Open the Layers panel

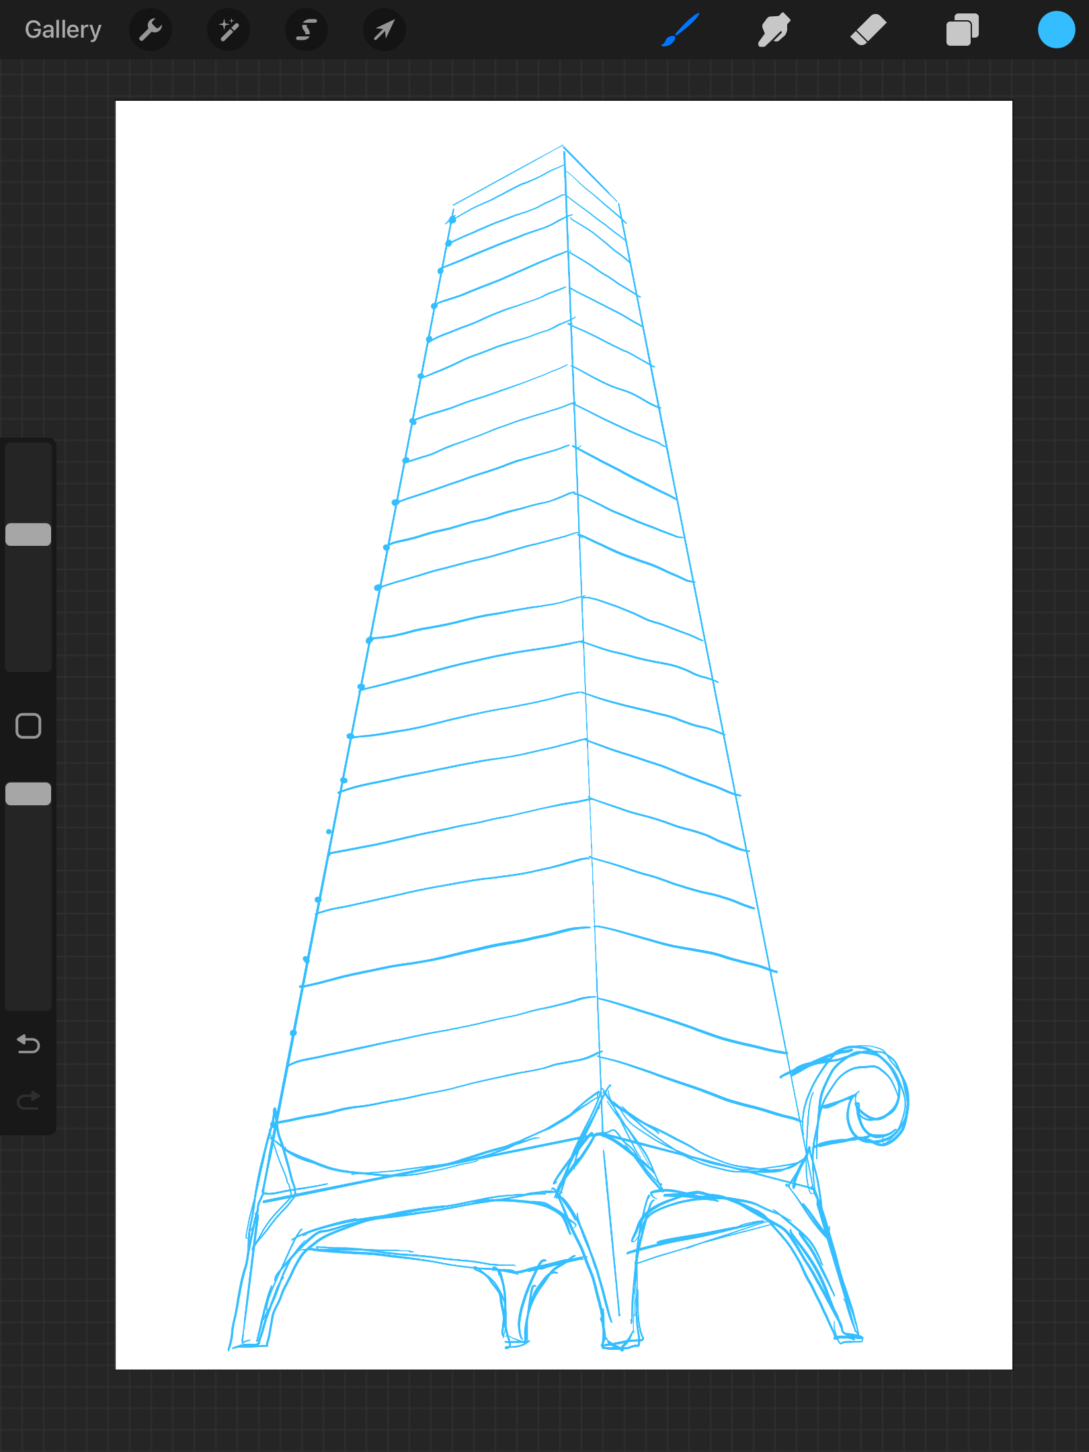coord(962,30)
